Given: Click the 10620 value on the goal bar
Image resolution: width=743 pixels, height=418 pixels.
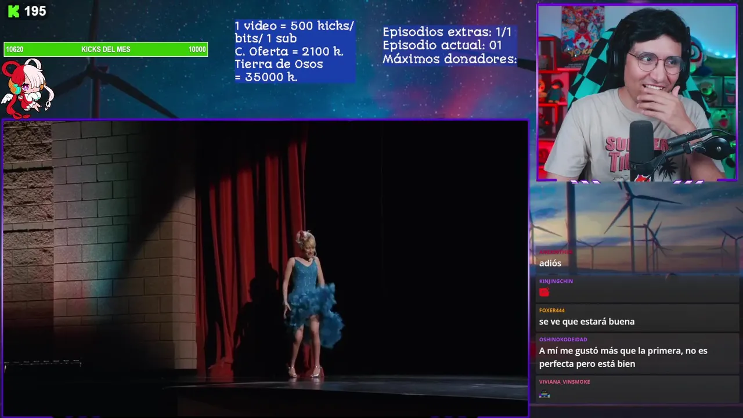Looking at the screenshot, I should pos(15,49).
